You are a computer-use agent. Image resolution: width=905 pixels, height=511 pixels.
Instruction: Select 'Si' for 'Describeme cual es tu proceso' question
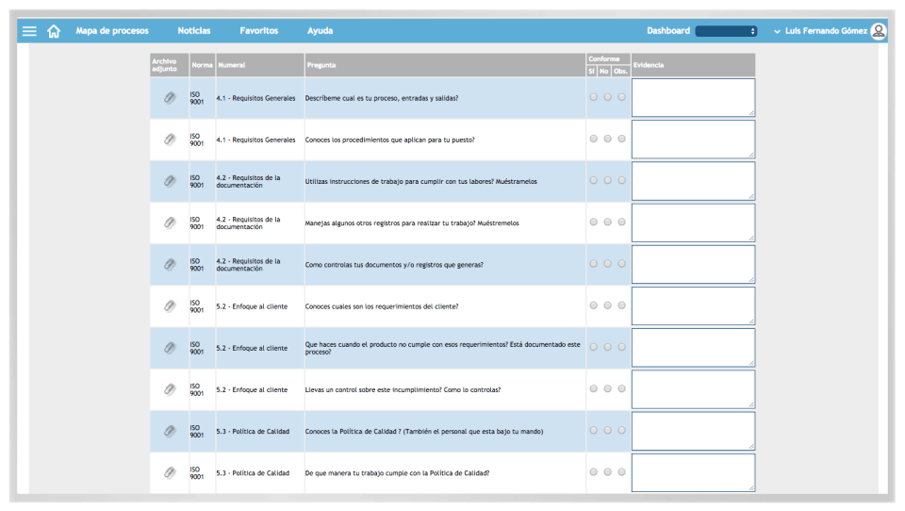[593, 97]
